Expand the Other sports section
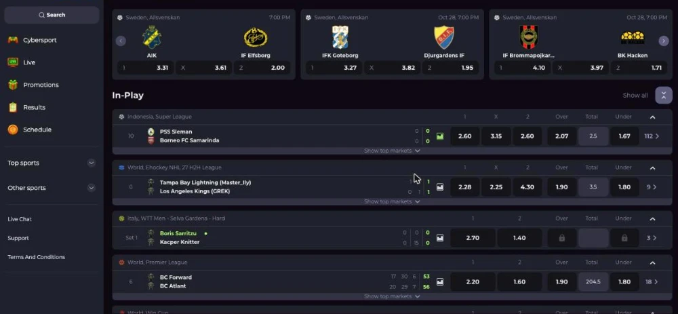 point(92,188)
